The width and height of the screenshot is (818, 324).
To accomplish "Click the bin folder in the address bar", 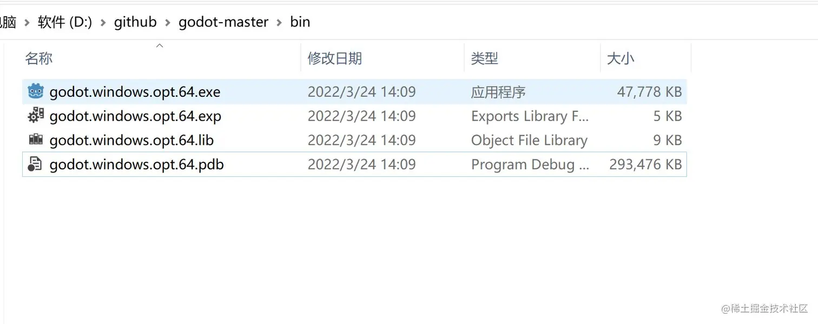I will (300, 22).
